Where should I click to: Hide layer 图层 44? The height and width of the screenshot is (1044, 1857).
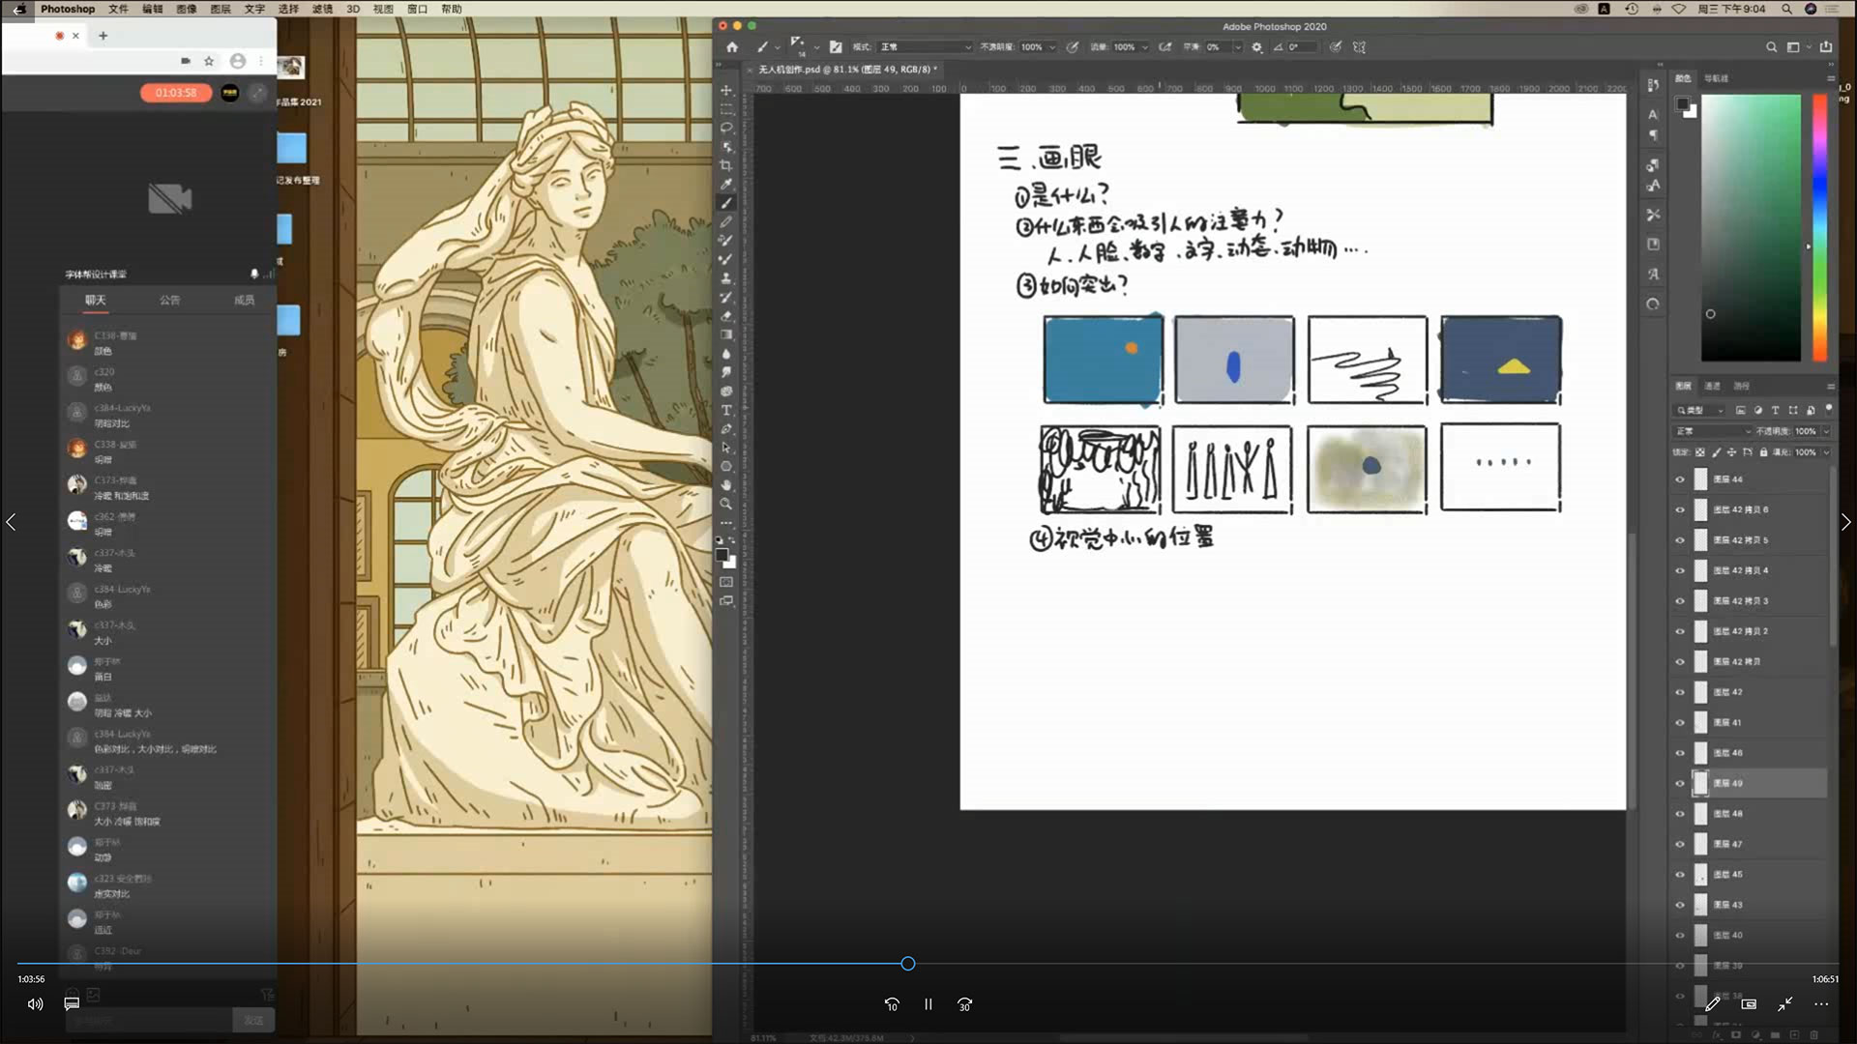click(x=1680, y=479)
